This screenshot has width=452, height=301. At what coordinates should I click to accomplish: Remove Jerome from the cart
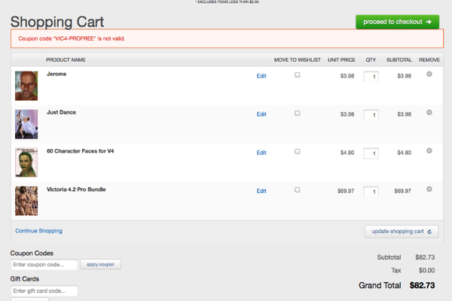pyautogui.click(x=429, y=74)
